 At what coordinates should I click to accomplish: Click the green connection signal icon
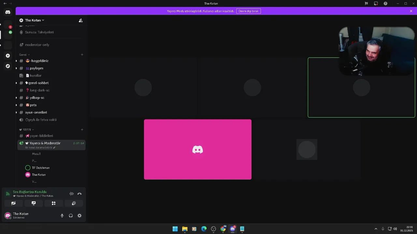[x=8, y=194]
